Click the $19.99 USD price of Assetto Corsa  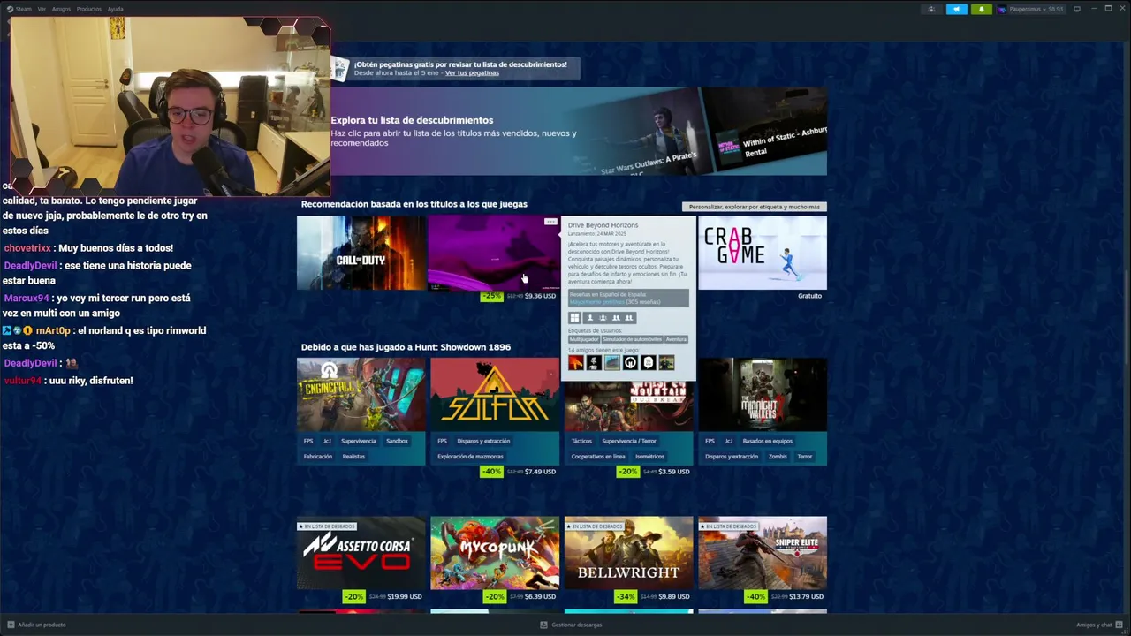[x=405, y=596]
